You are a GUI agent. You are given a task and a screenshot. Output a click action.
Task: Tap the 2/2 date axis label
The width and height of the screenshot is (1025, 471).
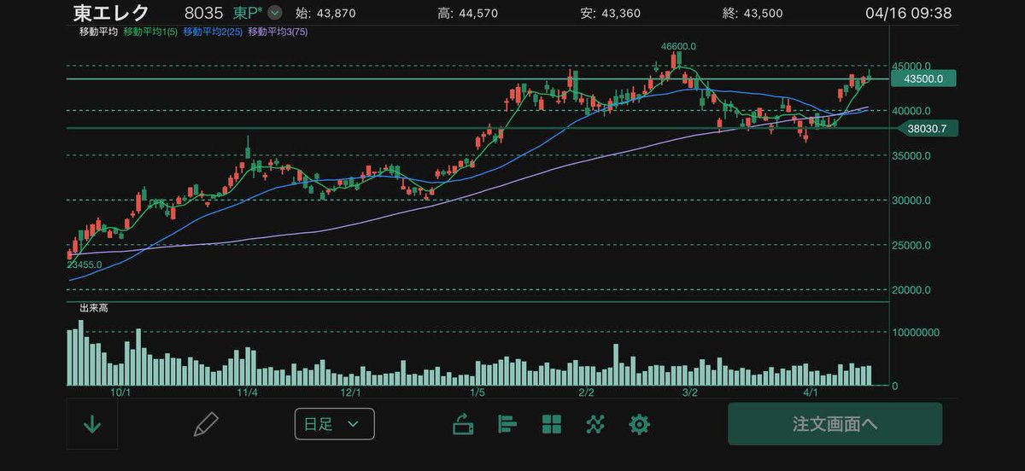[x=586, y=392]
